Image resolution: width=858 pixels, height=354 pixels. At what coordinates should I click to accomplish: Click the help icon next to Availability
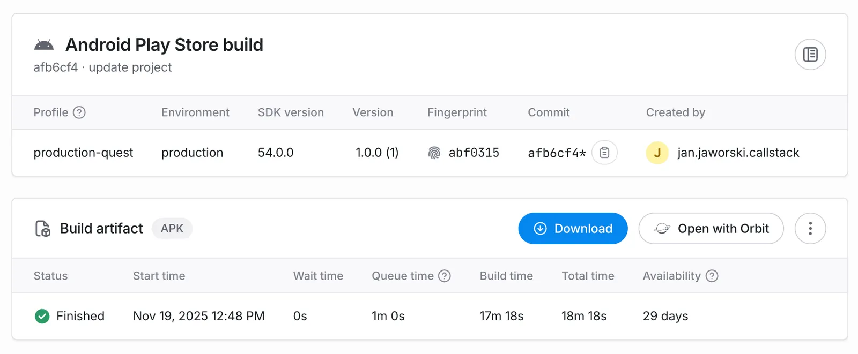coord(712,276)
